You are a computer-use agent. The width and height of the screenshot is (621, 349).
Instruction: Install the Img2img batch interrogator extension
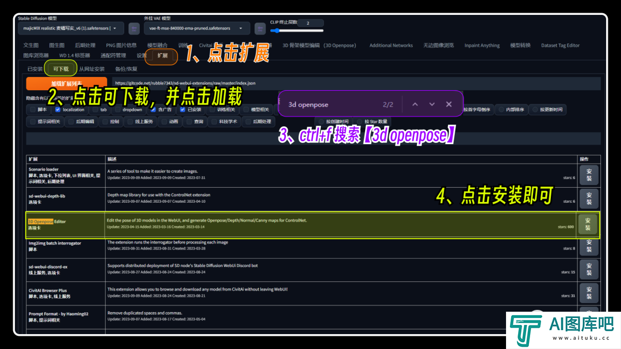(589, 246)
